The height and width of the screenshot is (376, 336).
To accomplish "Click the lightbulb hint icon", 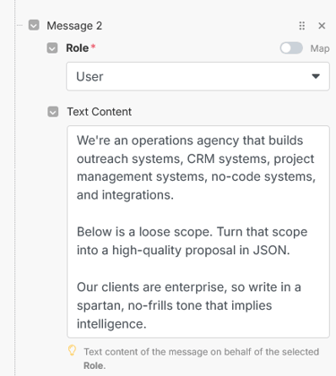I will [72, 351].
